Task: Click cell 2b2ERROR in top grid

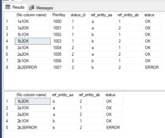Action: pyautogui.click(x=33, y=67)
